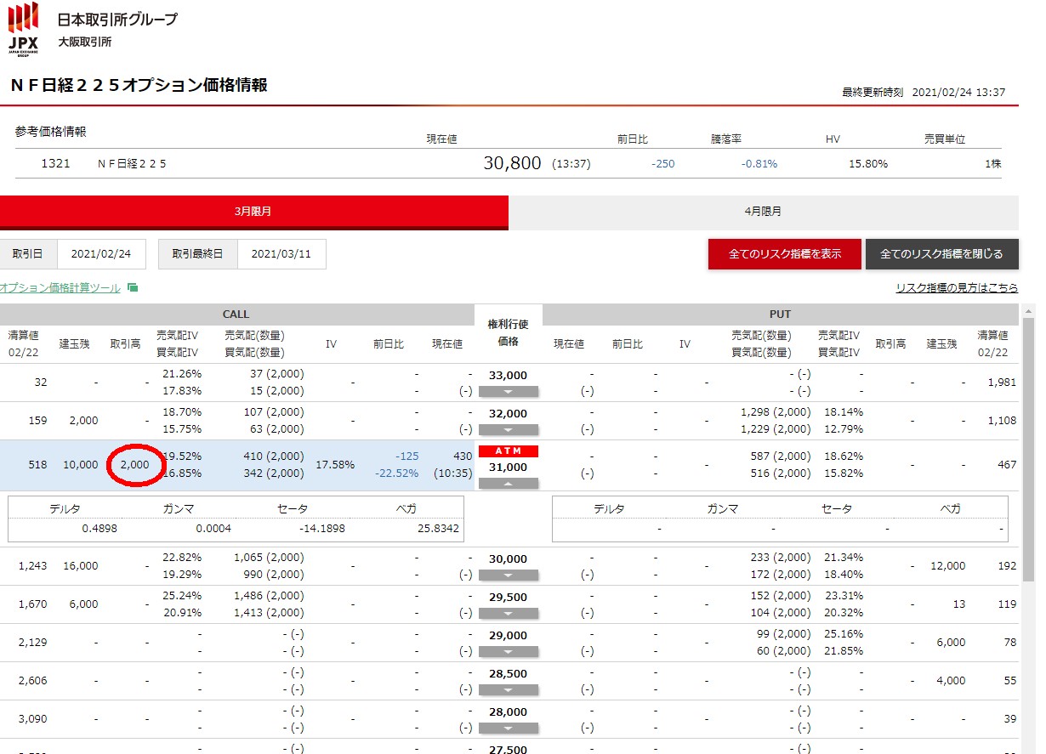
Task: Click the 取引最終日 value 2021/03/11
Action: 281,254
